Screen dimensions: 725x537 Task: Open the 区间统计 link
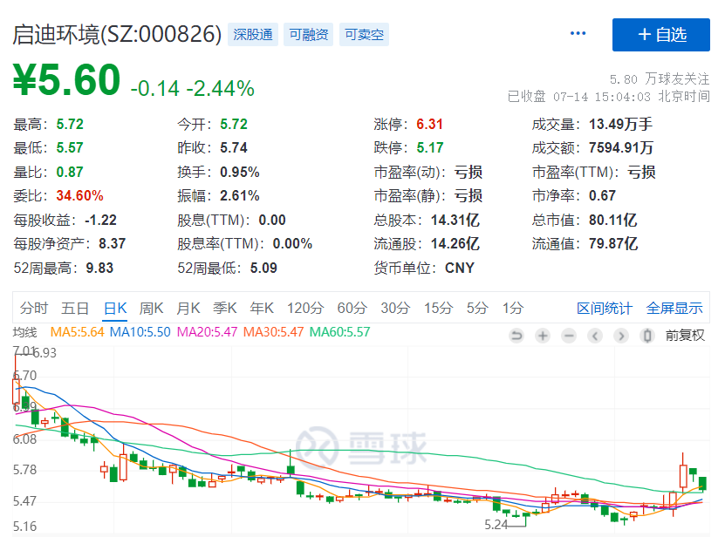(605, 309)
